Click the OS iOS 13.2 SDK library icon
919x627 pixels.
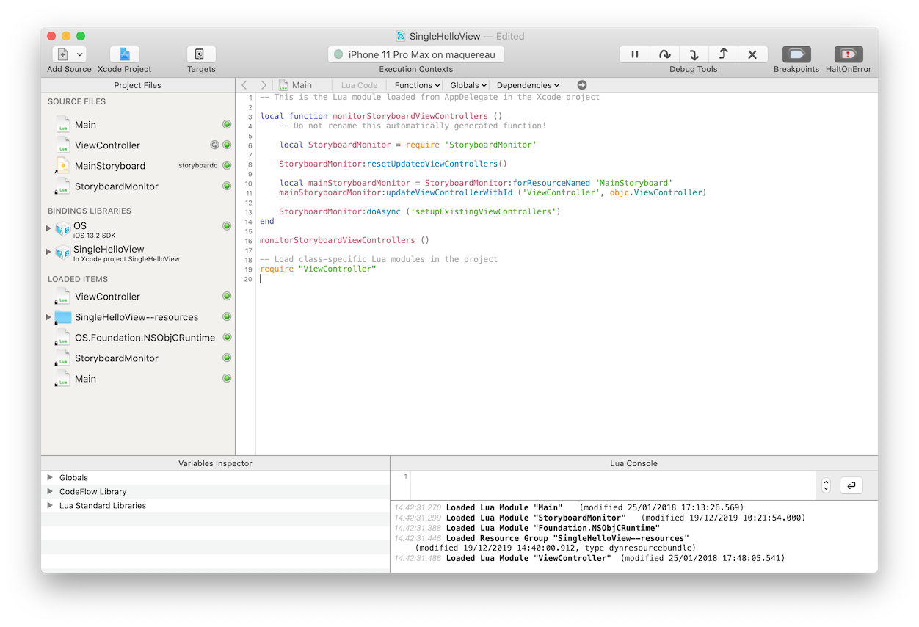[x=63, y=229]
